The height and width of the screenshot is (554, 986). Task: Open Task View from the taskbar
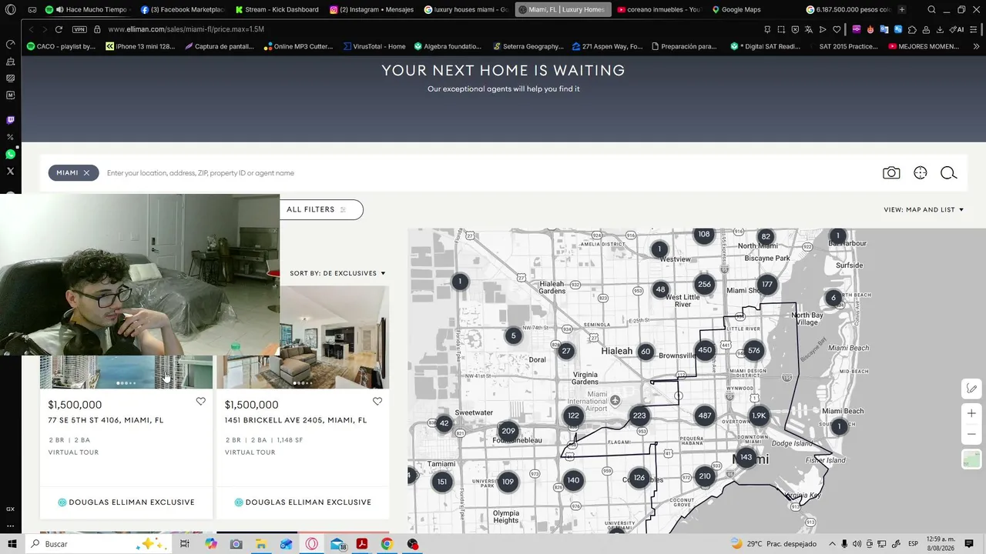tap(185, 544)
